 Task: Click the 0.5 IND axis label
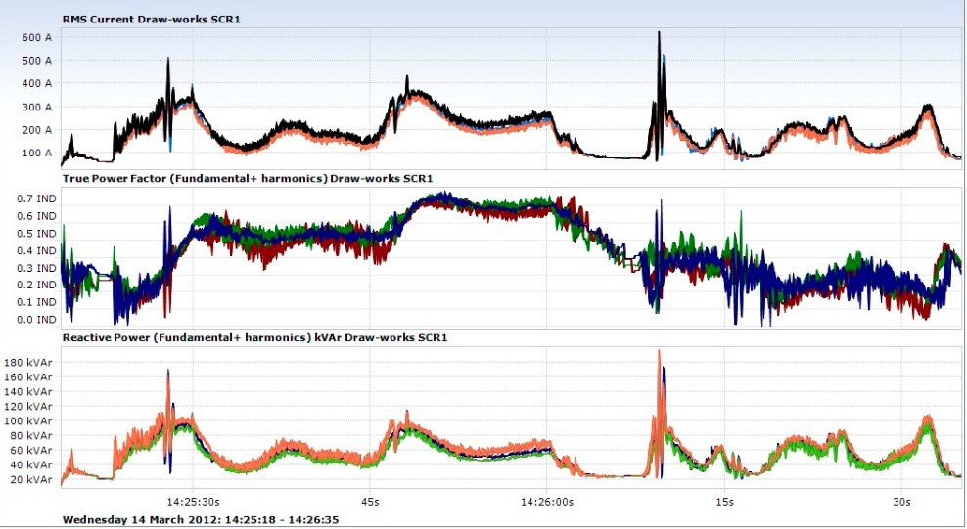point(36,234)
